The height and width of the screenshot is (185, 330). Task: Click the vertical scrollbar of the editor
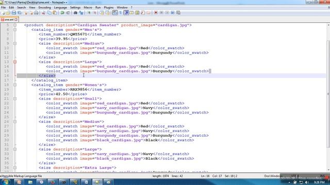[x=328, y=97]
